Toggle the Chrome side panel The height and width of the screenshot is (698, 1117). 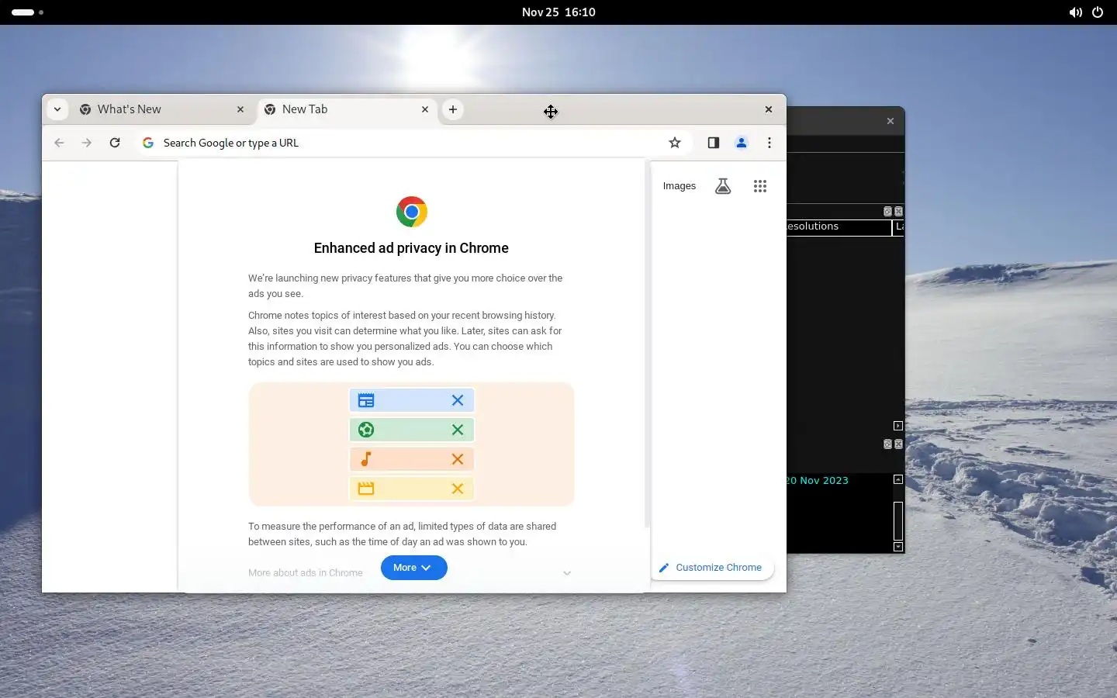(714, 143)
